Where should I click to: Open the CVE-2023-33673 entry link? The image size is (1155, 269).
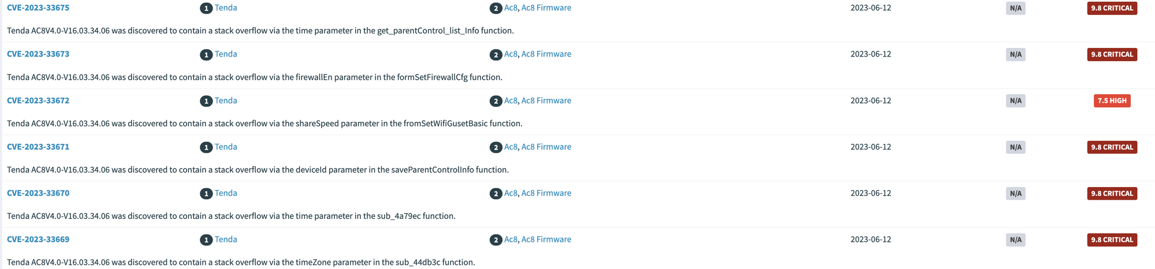point(38,54)
